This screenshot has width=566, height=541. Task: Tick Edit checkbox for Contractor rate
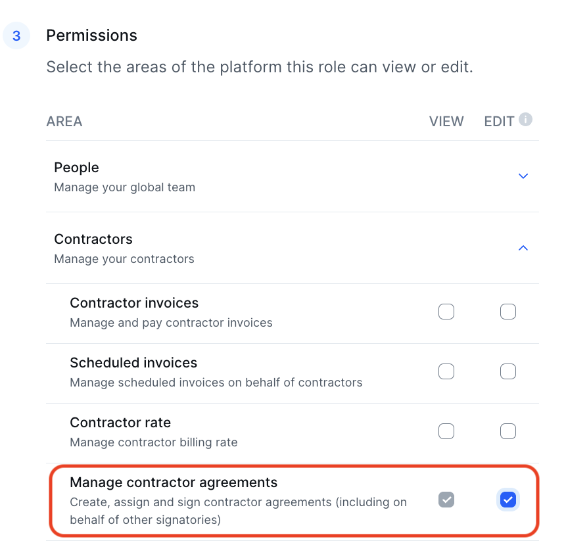click(508, 431)
